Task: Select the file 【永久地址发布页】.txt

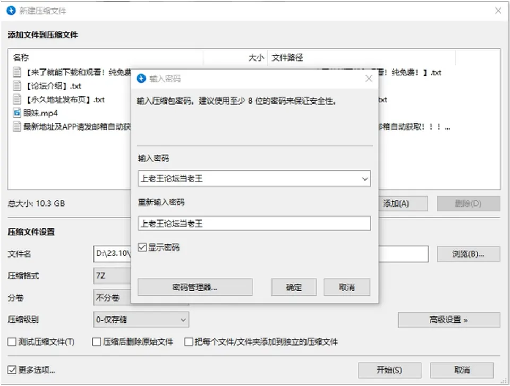Action: coord(64,99)
